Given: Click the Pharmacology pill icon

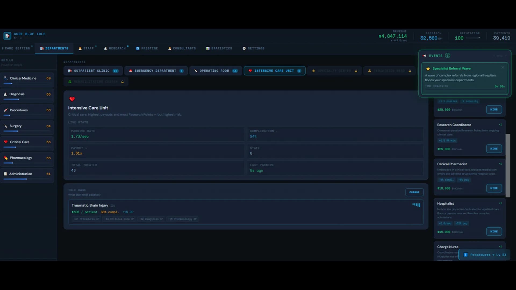Looking at the screenshot, I should coord(6,158).
